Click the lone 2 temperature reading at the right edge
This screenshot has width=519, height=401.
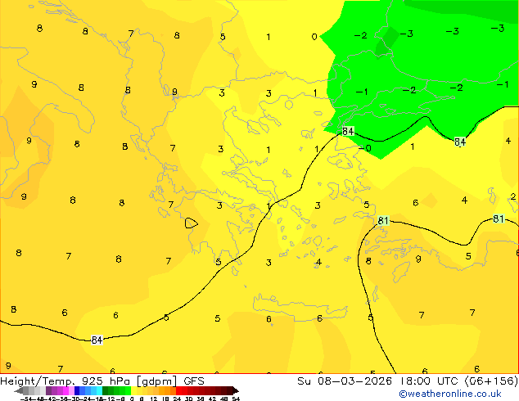[x=513, y=196]
